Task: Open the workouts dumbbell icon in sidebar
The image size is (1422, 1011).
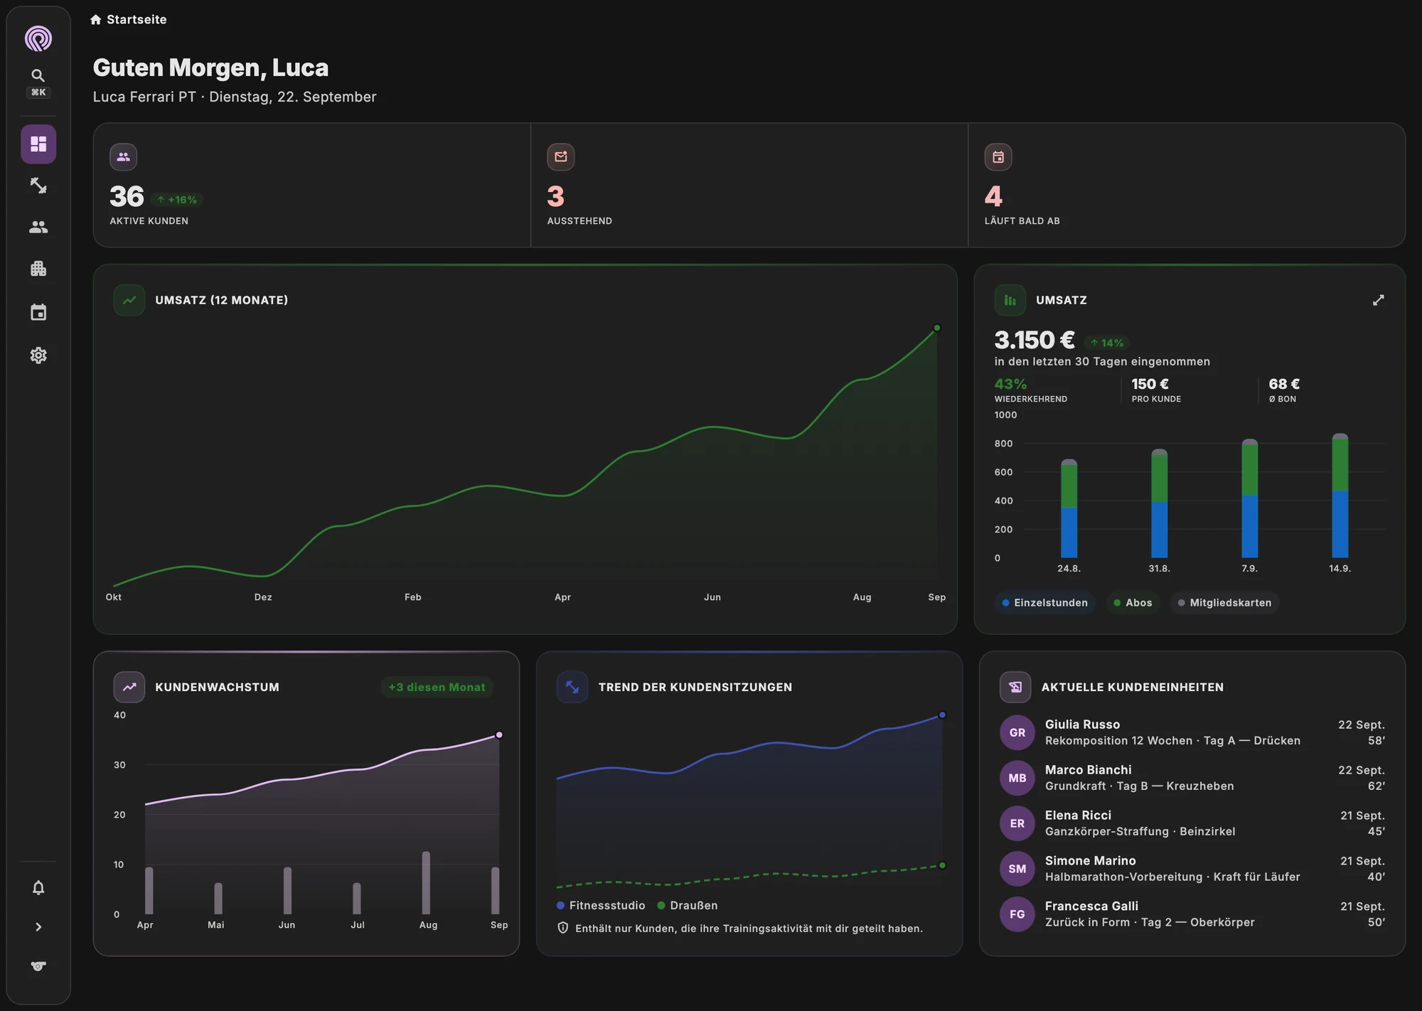Action: click(x=38, y=186)
